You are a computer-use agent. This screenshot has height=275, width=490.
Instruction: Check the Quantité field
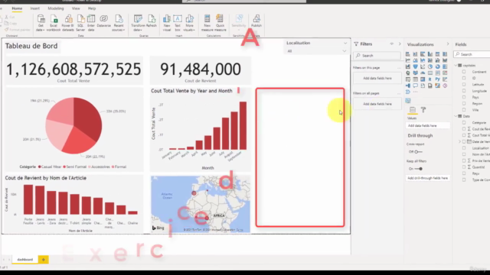point(464,167)
